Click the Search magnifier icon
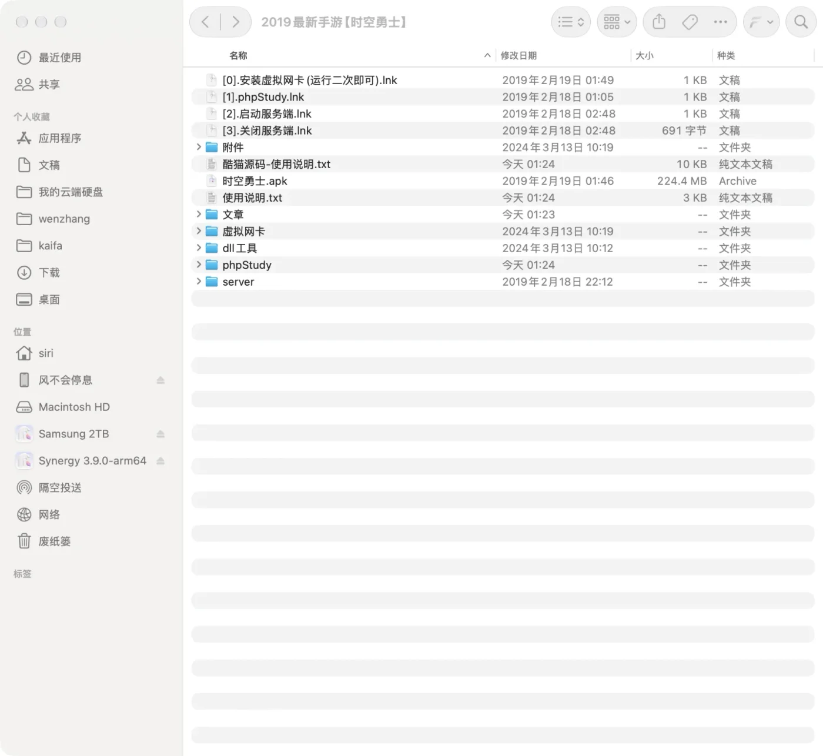Viewport: 823px width, 756px height. click(801, 22)
